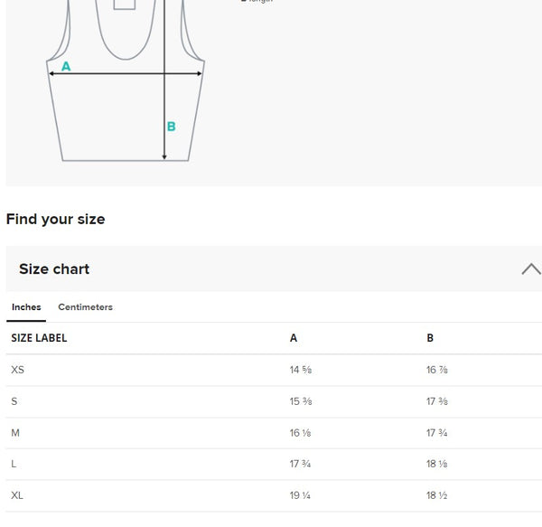Click the B column header in table
This screenshot has height=527, width=542.
pyautogui.click(x=430, y=338)
